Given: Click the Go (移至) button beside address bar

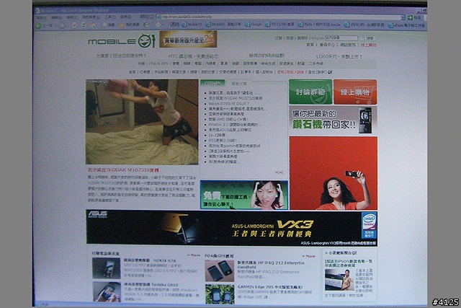Looking at the screenshot, I should 415,17.
